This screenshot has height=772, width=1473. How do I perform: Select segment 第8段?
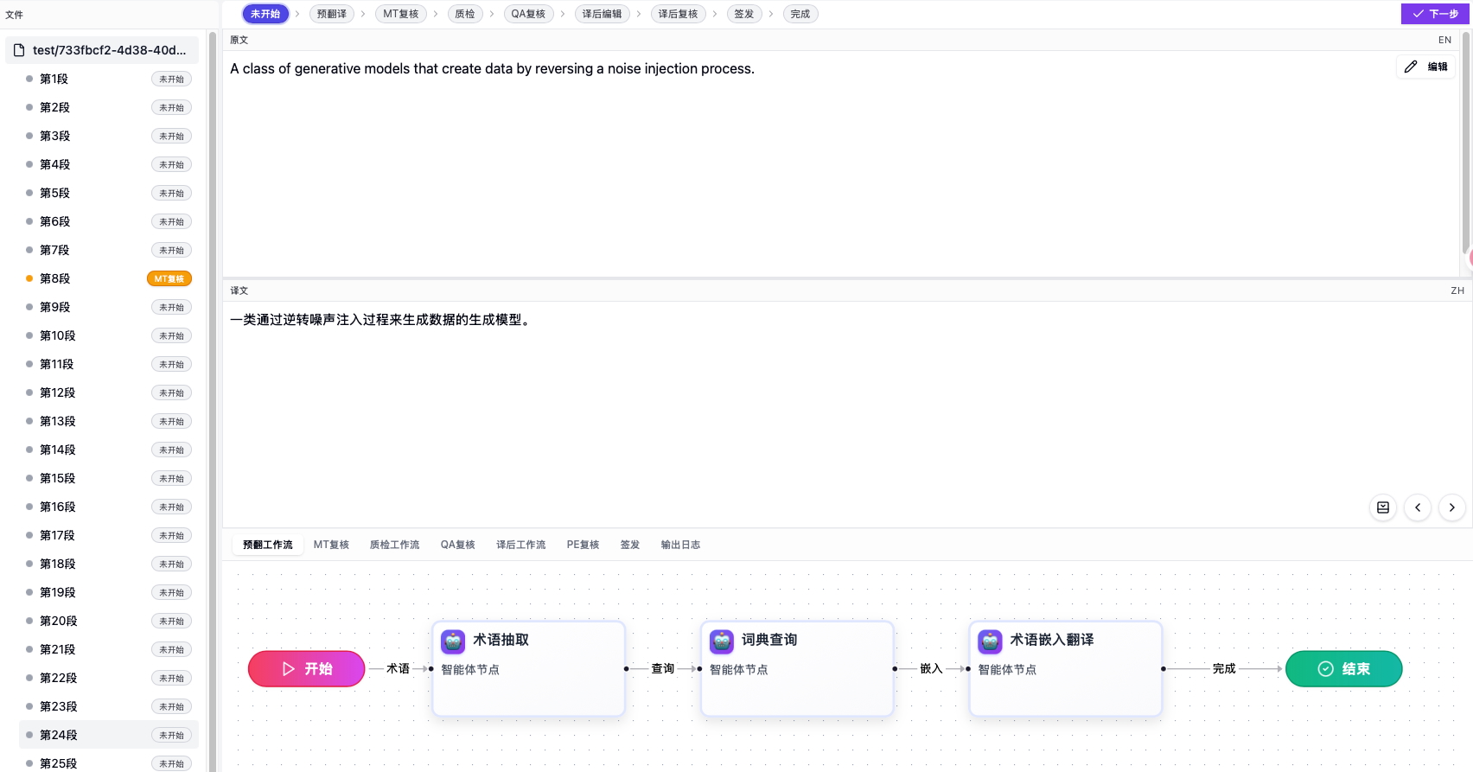(109, 278)
